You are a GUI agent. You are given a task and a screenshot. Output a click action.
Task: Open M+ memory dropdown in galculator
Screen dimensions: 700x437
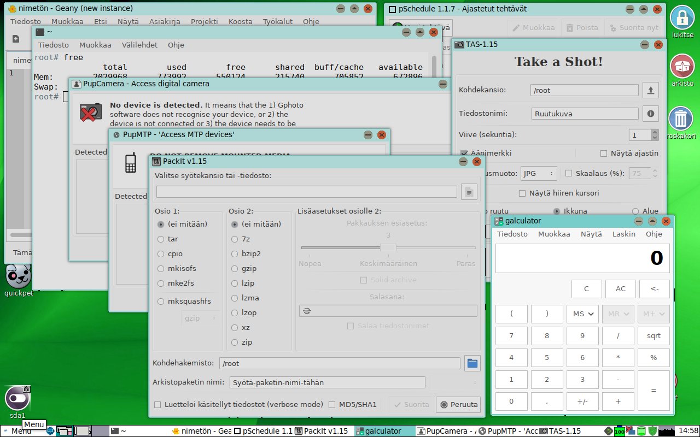pyautogui.click(x=654, y=314)
